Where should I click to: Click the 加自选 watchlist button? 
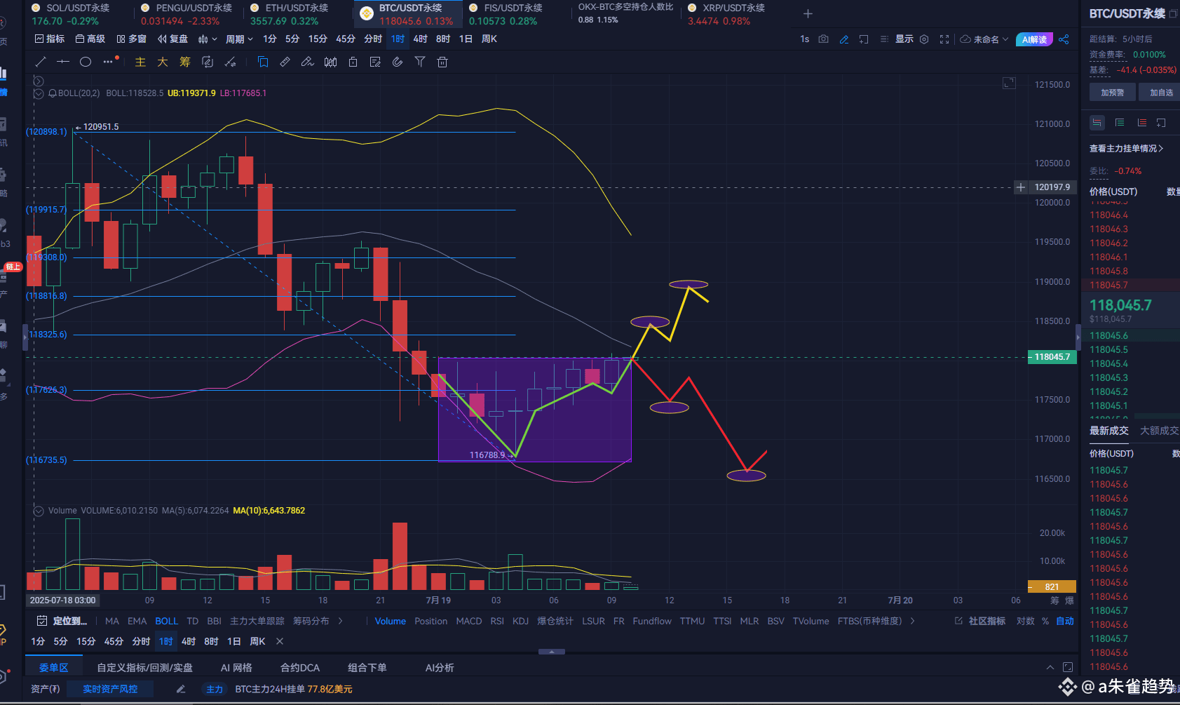(1161, 92)
